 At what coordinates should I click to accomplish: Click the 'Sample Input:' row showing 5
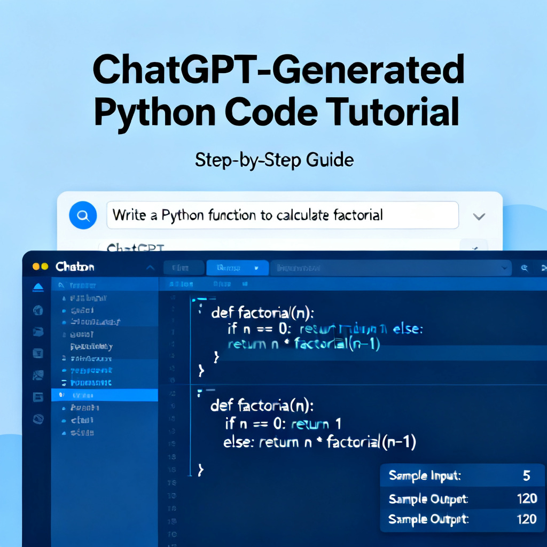(462, 475)
